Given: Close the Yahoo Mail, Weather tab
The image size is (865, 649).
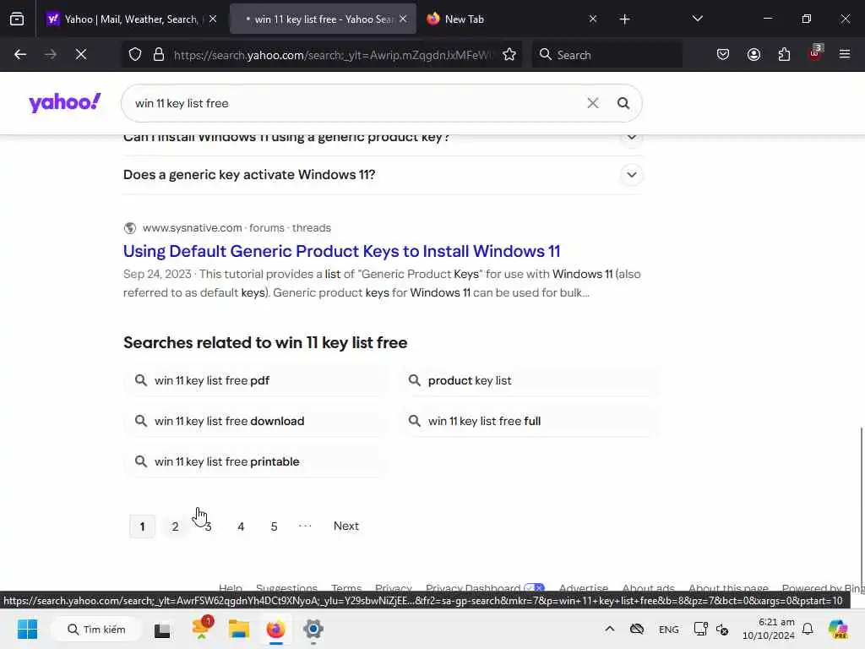Looking at the screenshot, I should point(213,19).
